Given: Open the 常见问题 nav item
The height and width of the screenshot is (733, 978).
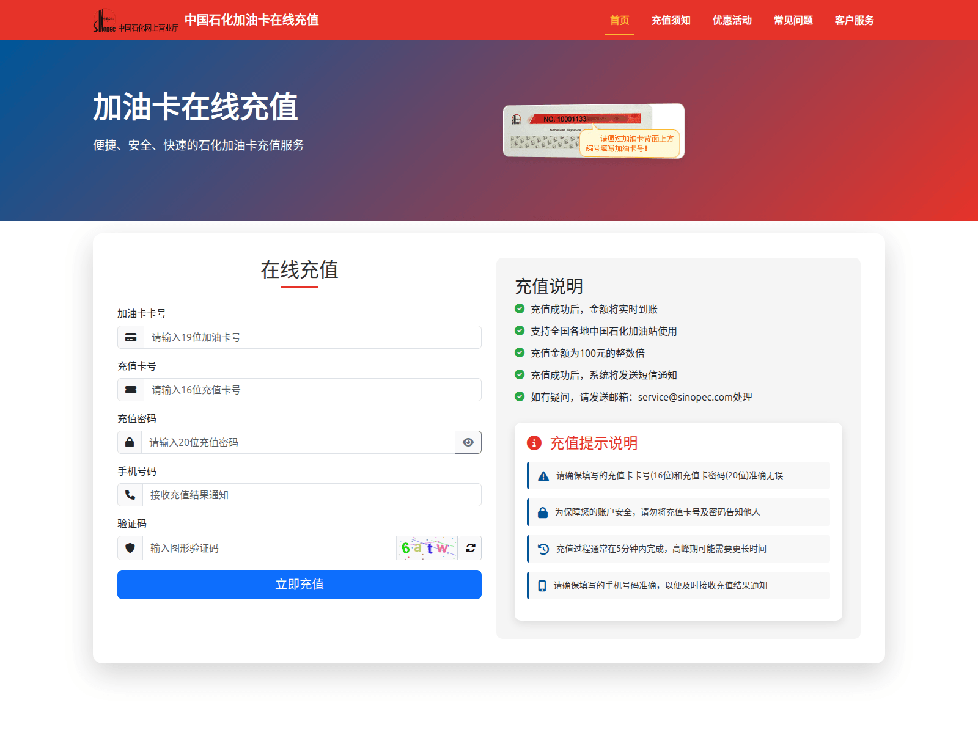Looking at the screenshot, I should (793, 20).
